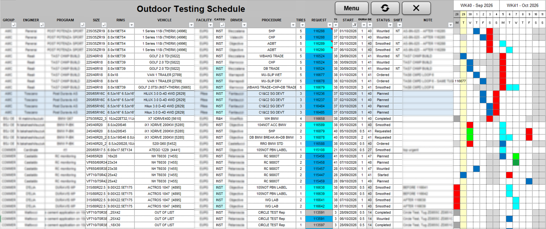
Task: Open GROUP column filter dropdown
Action: coord(14,25)
